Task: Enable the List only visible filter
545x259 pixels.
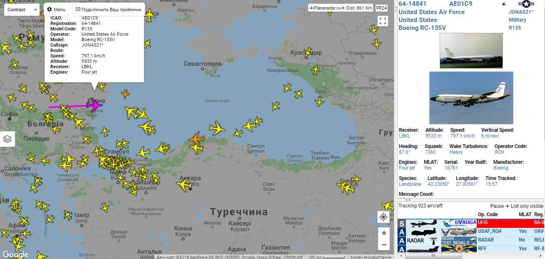Action: tap(525, 206)
